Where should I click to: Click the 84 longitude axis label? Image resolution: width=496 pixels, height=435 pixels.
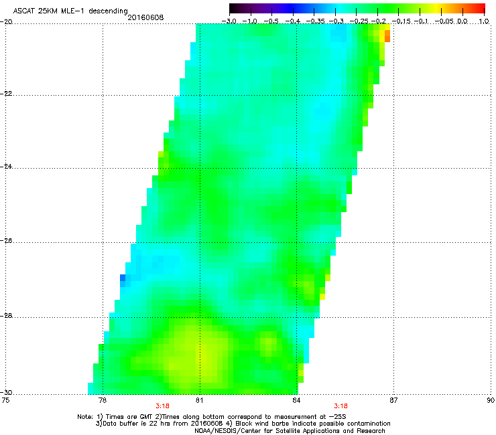(x=296, y=401)
